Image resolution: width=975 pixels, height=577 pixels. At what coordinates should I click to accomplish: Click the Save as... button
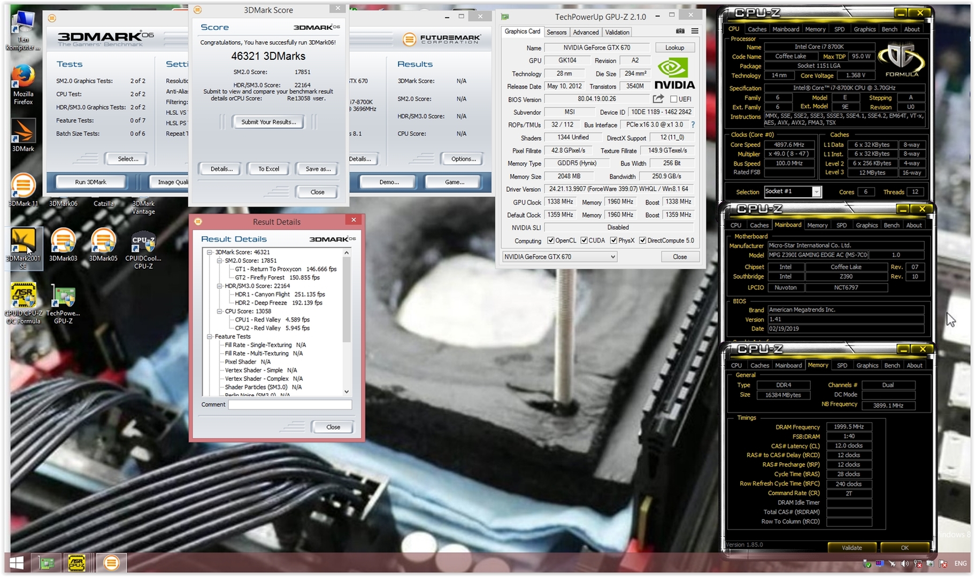(x=318, y=169)
